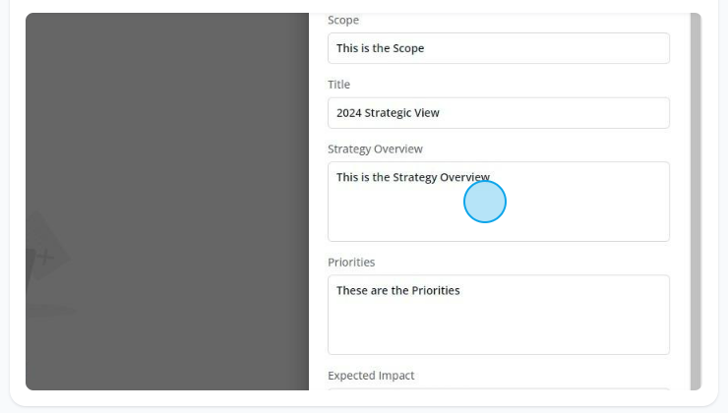This screenshot has height=413, width=728.
Task: Click the text 'This is the Strategy Overview'
Action: (x=413, y=177)
